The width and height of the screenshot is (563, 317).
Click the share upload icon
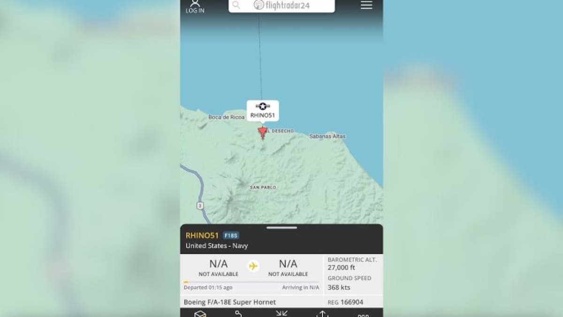point(322,314)
